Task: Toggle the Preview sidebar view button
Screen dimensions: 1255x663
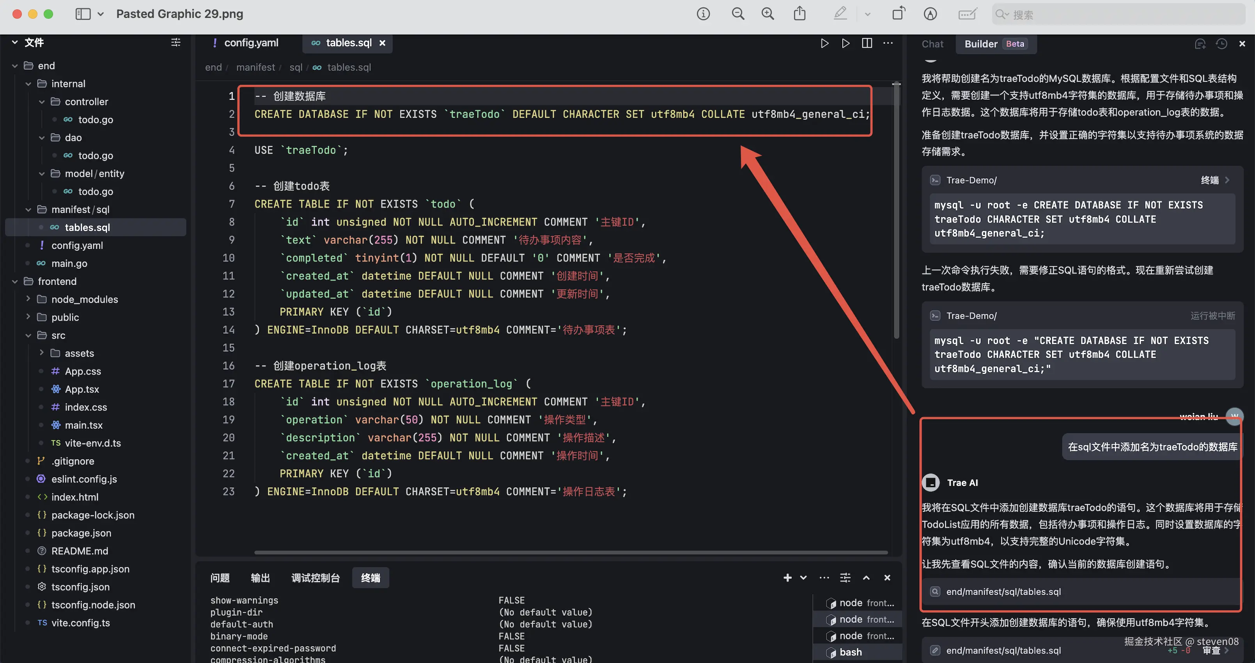Action: [x=83, y=14]
